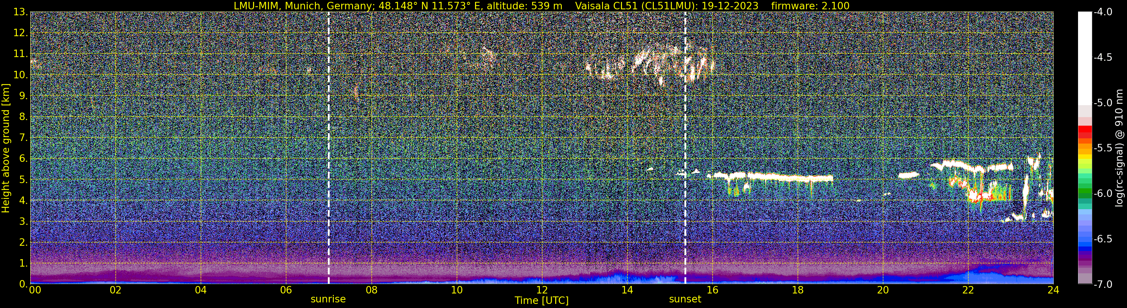Click the y-axis tick label '8.'
This screenshot has height=308, width=1127.
coord(23,117)
